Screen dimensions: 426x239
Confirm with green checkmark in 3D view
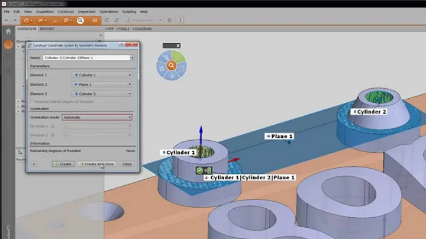[200, 170]
